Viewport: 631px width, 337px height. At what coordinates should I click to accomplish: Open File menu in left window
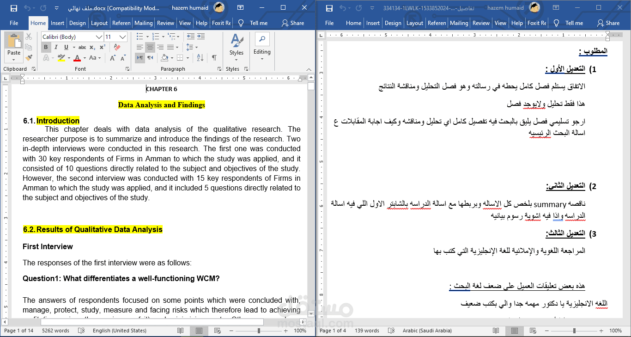tap(14, 23)
